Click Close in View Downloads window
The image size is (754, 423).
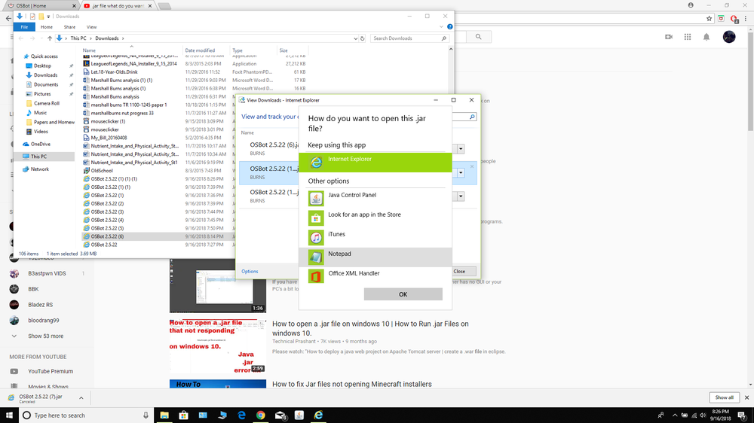459,271
